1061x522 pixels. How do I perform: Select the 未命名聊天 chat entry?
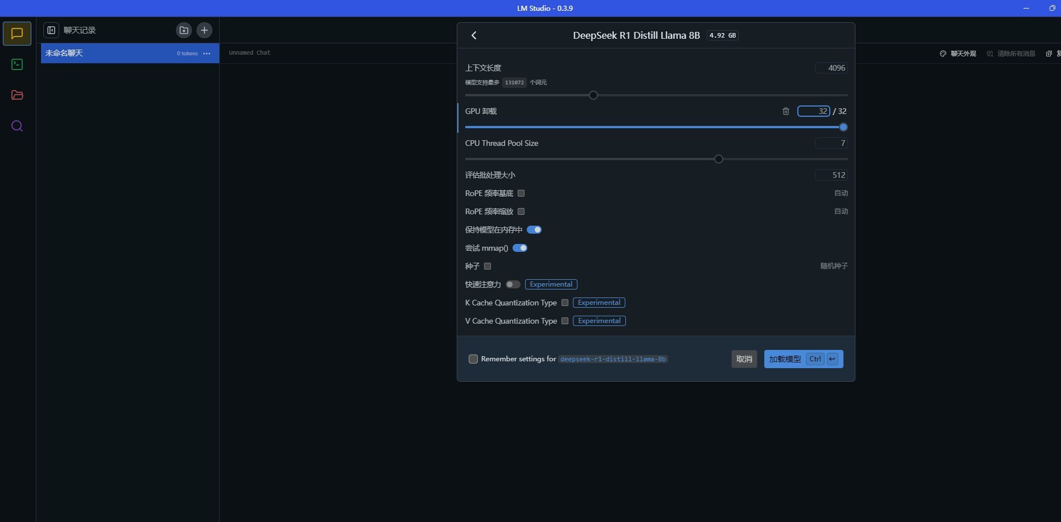tap(130, 53)
